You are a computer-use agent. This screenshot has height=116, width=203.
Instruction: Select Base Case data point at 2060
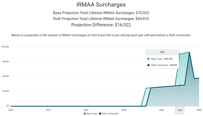click(x=180, y=54)
